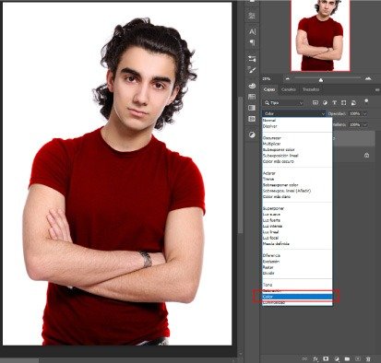This screenshot has height=363, width=381.
Task: Add a layer mask icon
Action: coord(326,358)
